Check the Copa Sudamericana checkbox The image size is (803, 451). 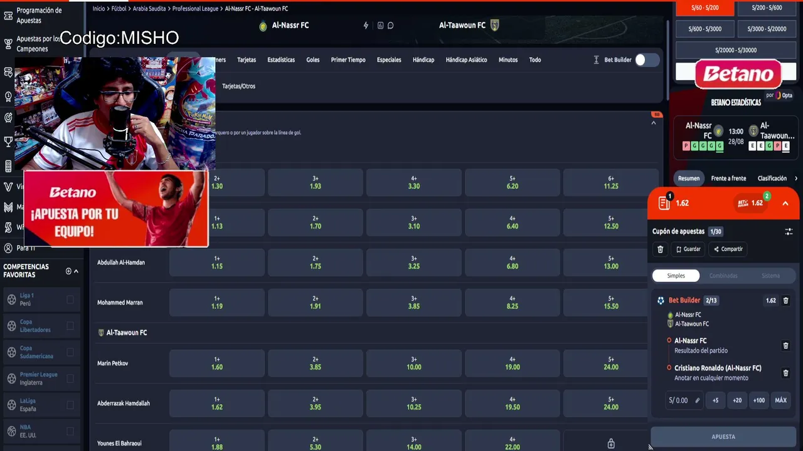pyautogui.click(x=70, y=352)
